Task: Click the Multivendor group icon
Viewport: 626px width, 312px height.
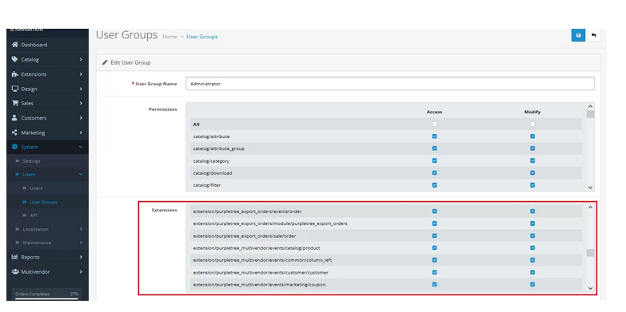Action: click(15, 272)
